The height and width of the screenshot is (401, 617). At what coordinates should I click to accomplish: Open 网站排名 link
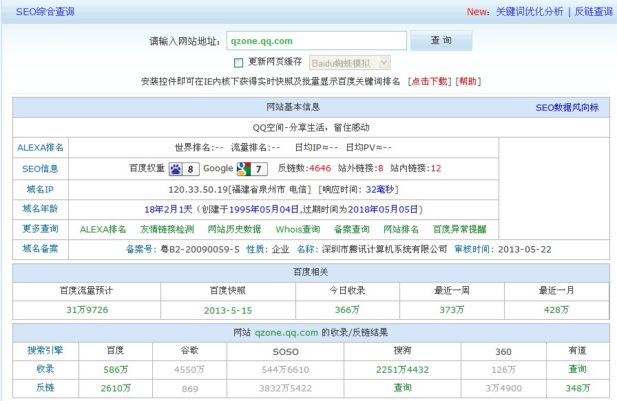coord(401,229)
